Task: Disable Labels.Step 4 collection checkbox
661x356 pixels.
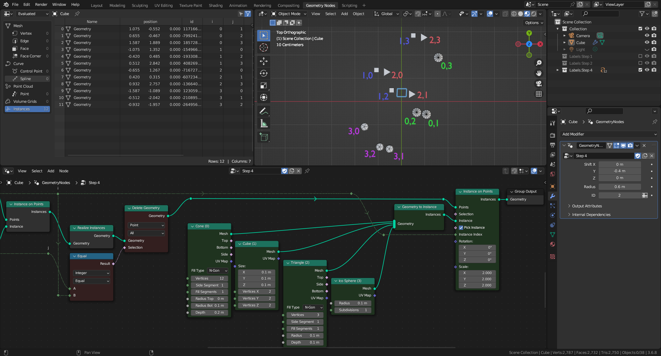Action: click(640, 70)
